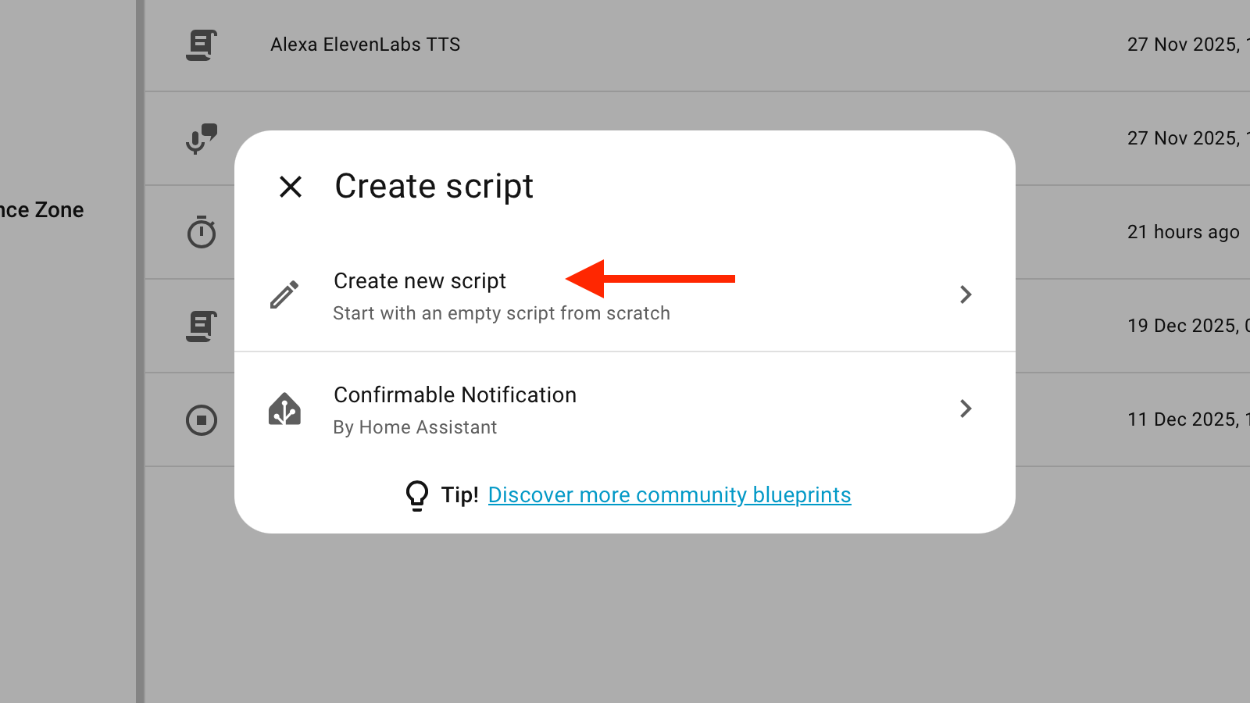Click "Start with an empty script" description
The width and height of the screenshot is (1250, 703).
(502, 314)
